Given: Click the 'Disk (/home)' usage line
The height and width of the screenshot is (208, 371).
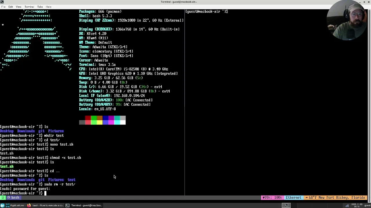Looking at the screenshot, I should (124, 91).
